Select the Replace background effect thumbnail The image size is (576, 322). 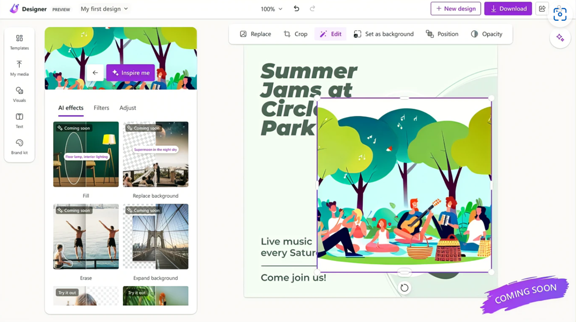tap(156, 154)
